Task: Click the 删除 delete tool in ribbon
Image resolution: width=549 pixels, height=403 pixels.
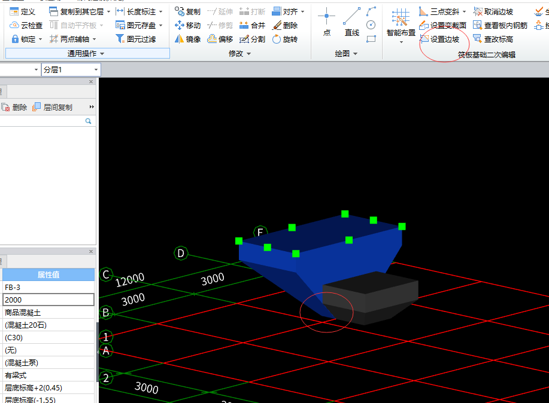Action: (285, 26)
